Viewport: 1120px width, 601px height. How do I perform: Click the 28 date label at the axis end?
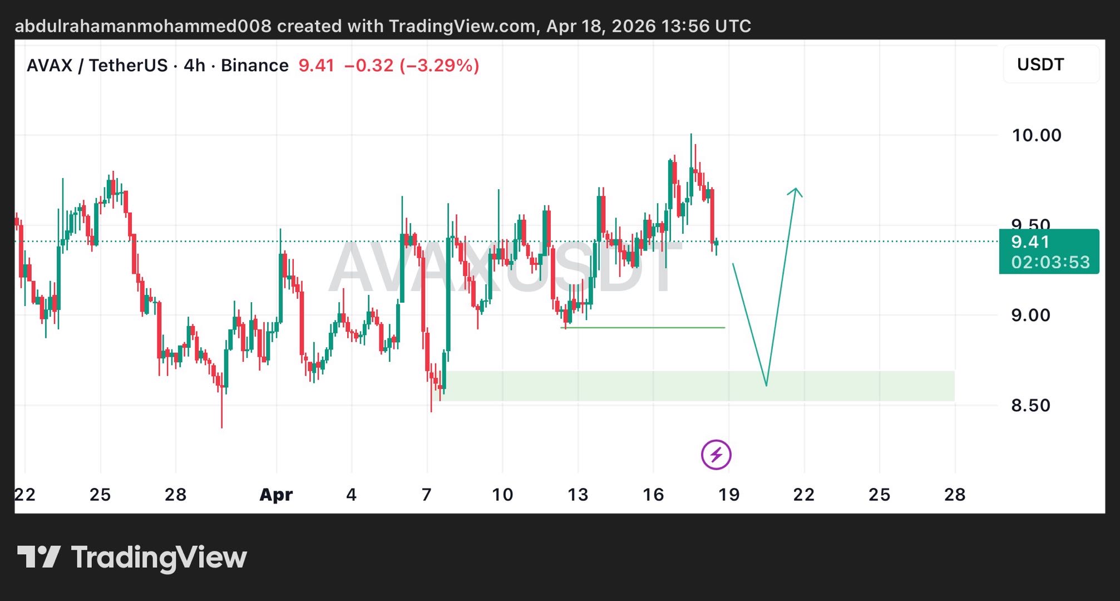pyautogui.click(x=955, y=495)
